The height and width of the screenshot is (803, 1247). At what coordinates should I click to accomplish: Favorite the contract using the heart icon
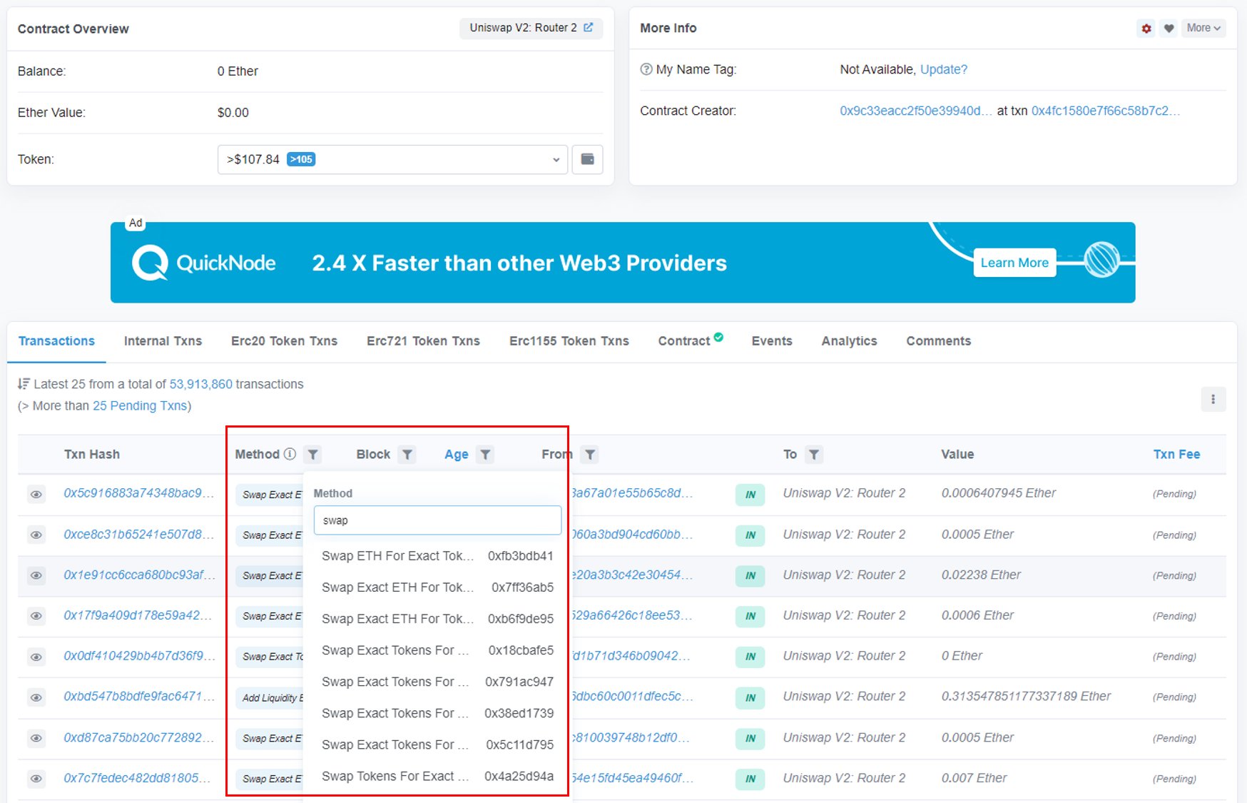pos(1169,28)
